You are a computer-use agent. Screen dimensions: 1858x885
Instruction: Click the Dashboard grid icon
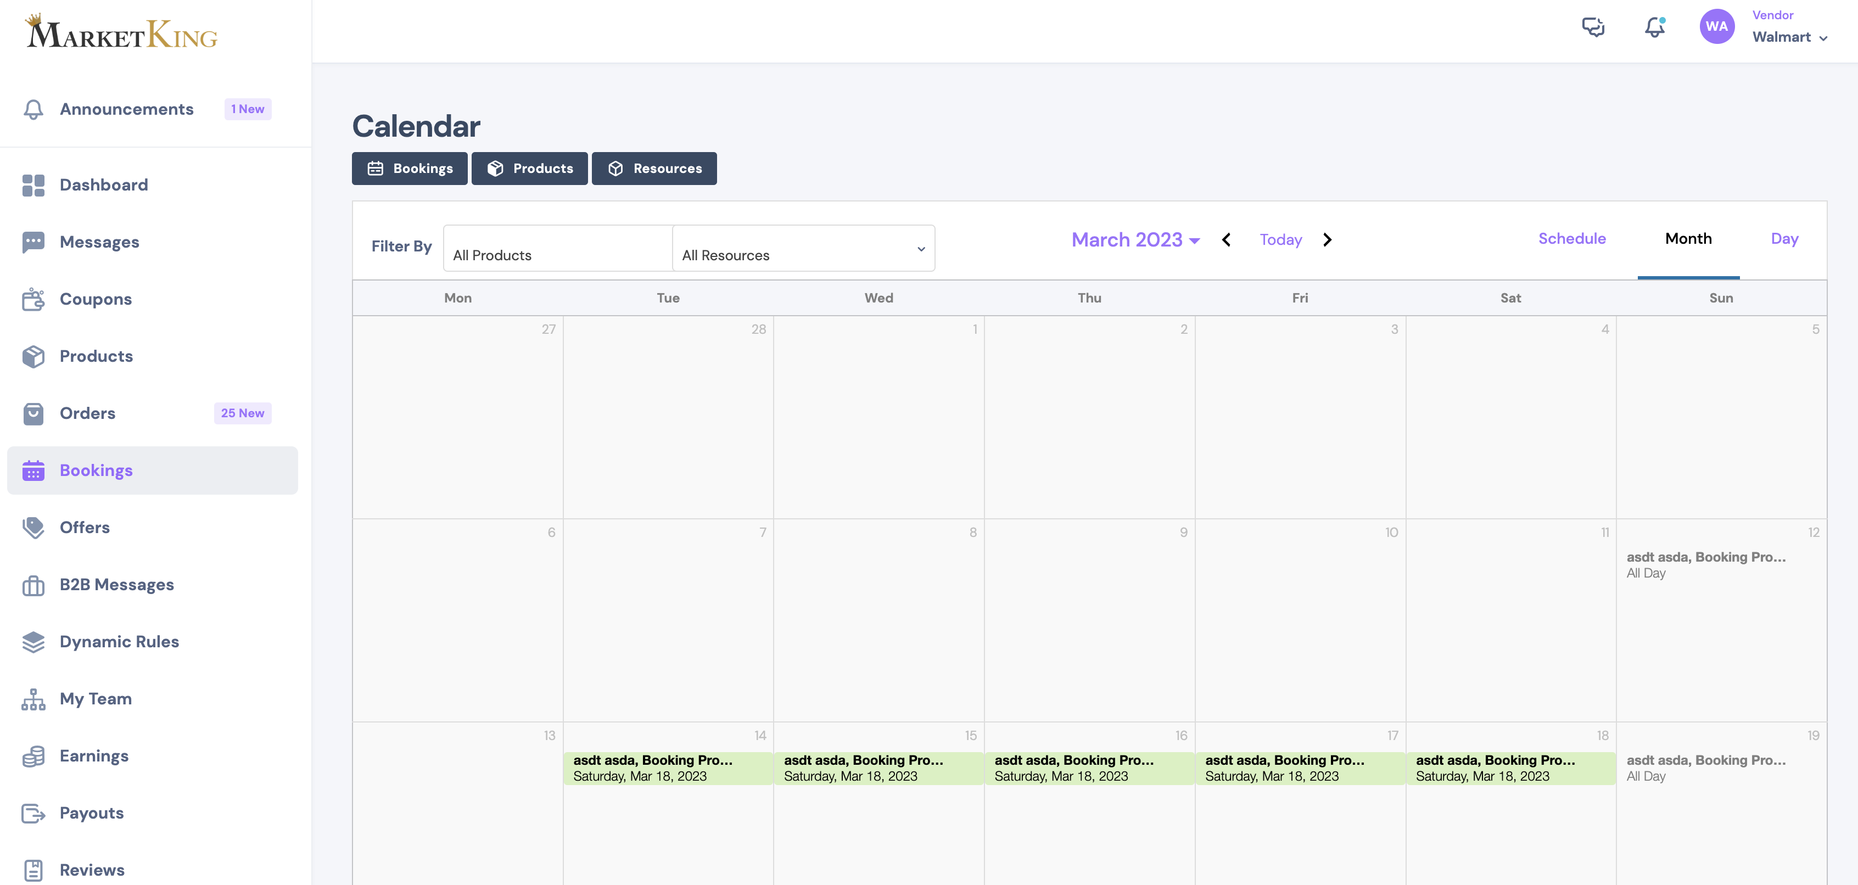click(33, 186)
